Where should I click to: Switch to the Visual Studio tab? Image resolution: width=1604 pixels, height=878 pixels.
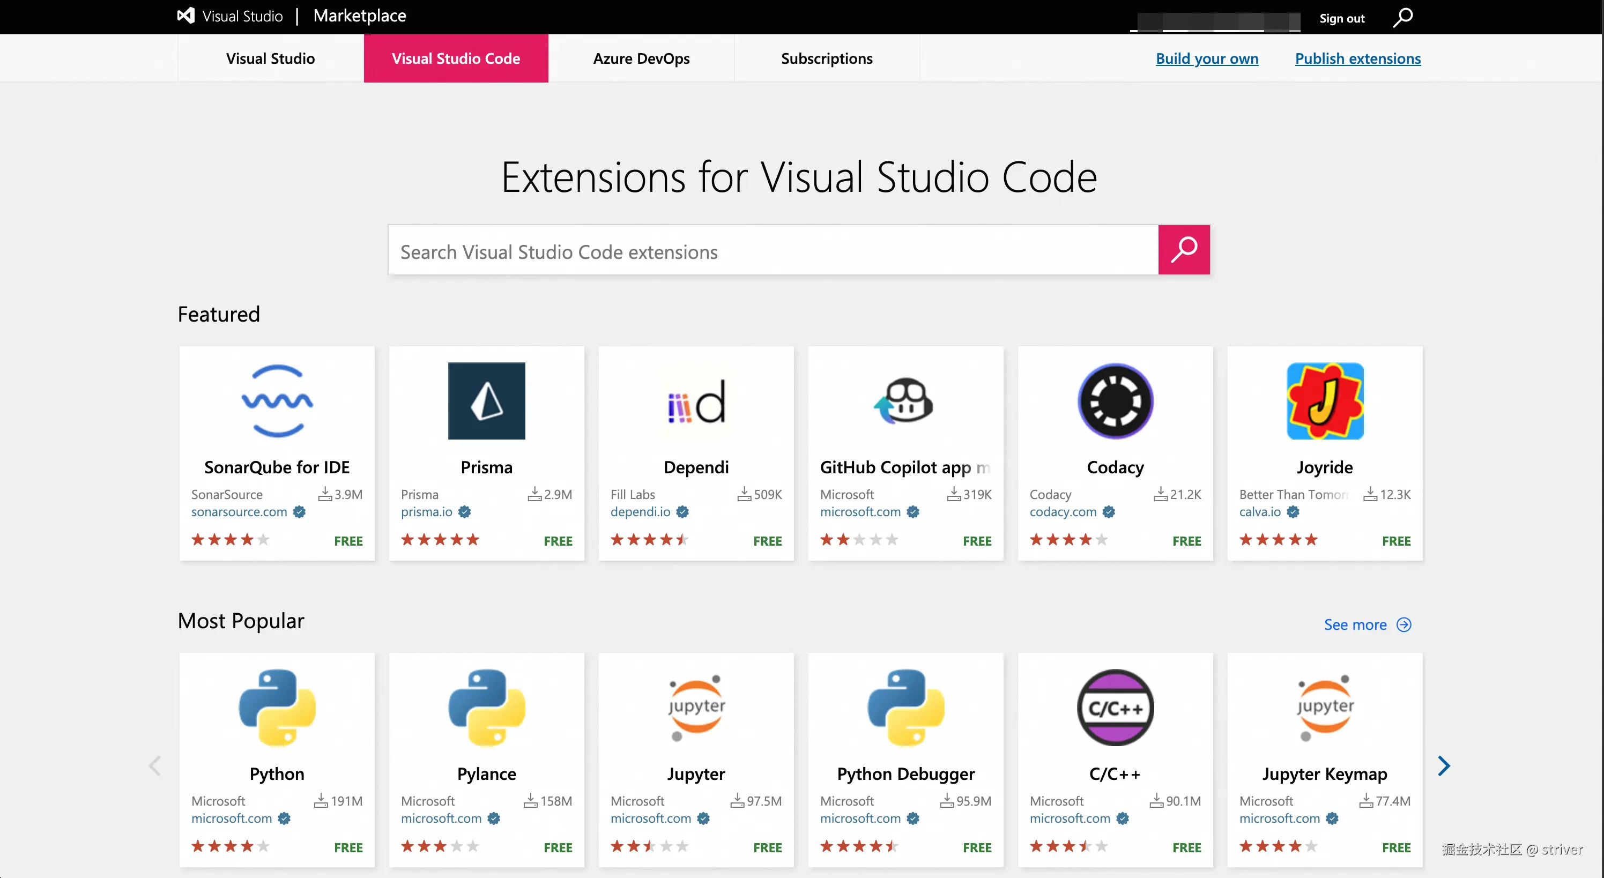tap(270, 58)
